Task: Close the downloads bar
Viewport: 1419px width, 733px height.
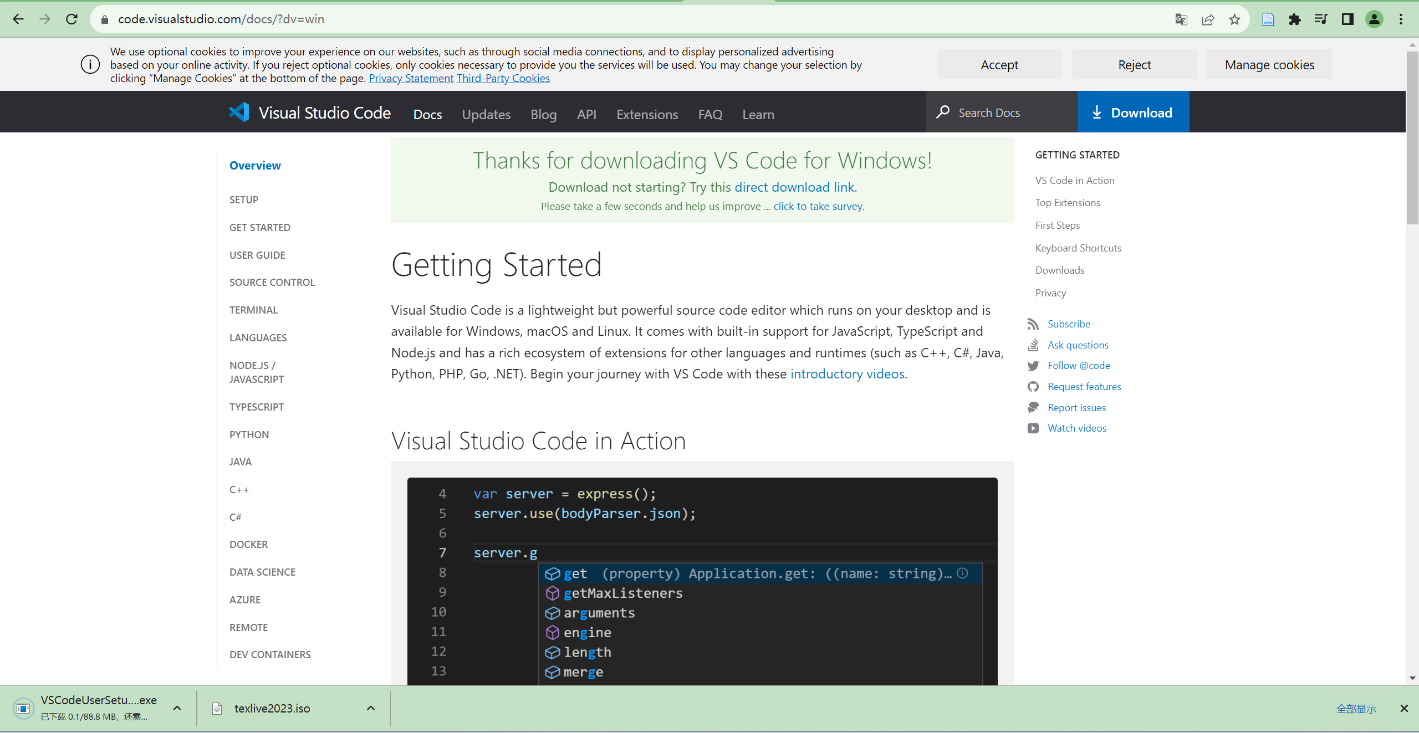Action: (1404, 708)
